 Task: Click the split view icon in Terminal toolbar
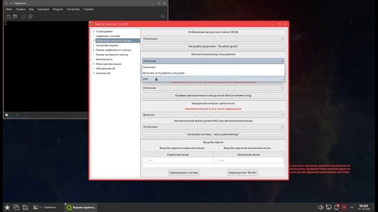(x=15, y=16)
